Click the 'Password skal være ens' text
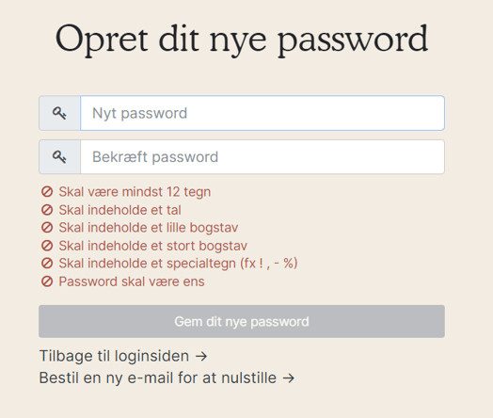This screenshot has width=493, height=418. (132, 281)
